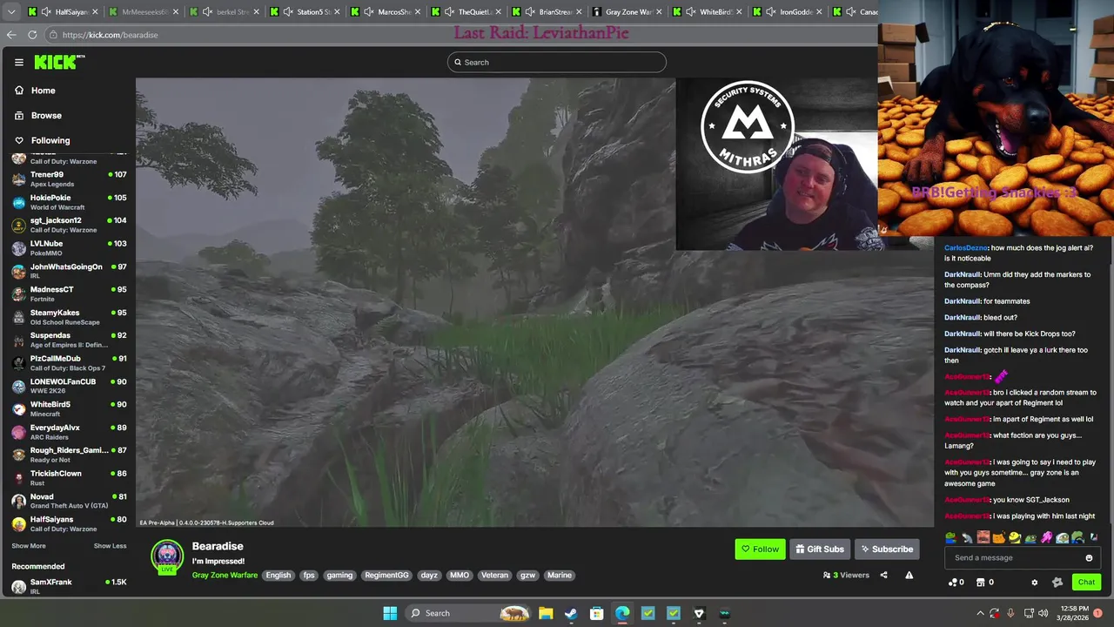This screenshot has height=627, width=1114.
Task: Go back with the browser back arrow
Action: pyautogui.click(x=11, y=35)
